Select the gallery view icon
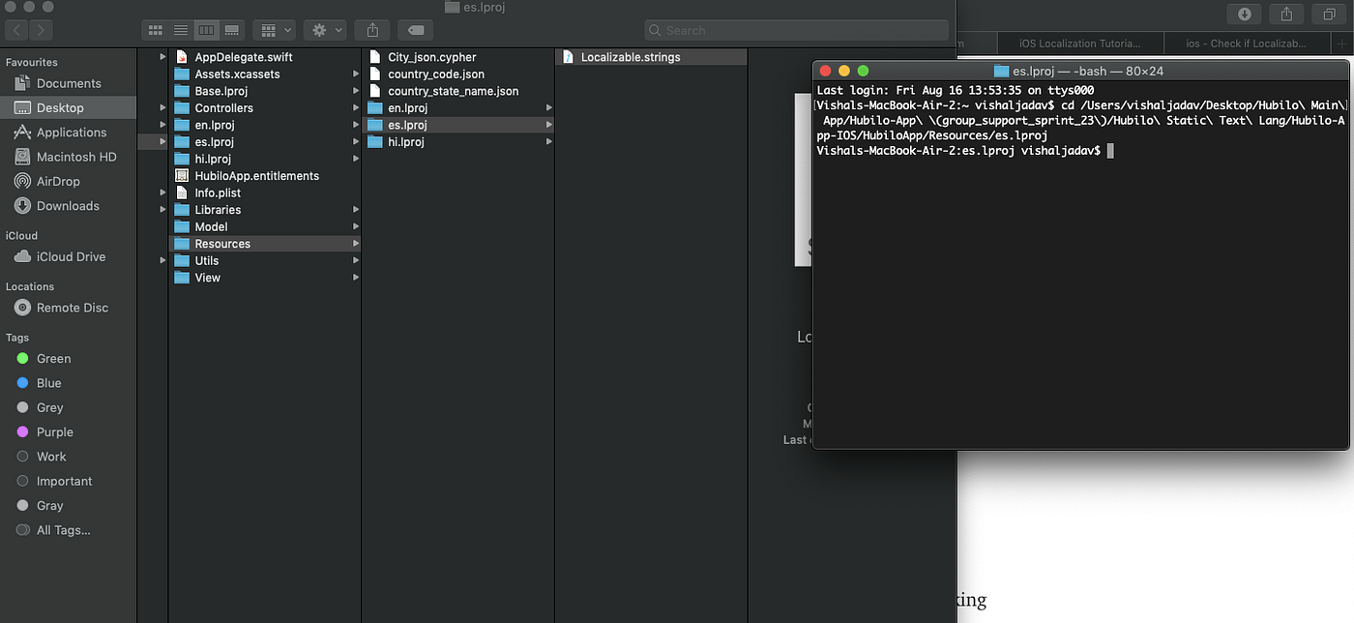 point(232,30)
